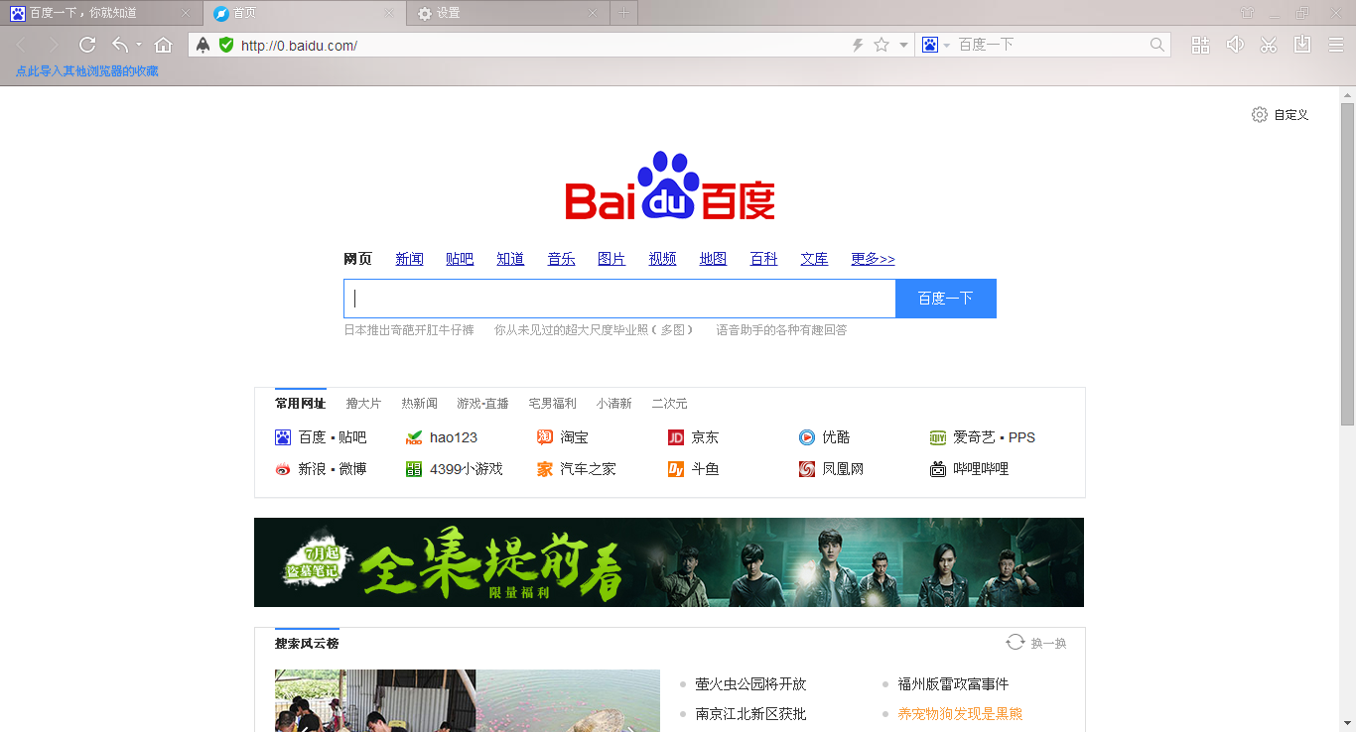Open the 爱奇艺•PPS site shortcut
This screenshot has width=1356, height=732.
coord(982,437)
